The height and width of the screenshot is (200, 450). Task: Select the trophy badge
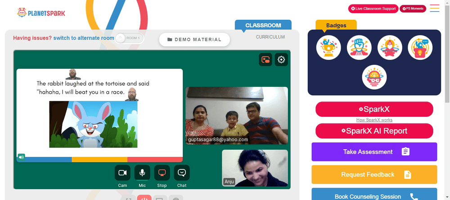tap(328, 48)
